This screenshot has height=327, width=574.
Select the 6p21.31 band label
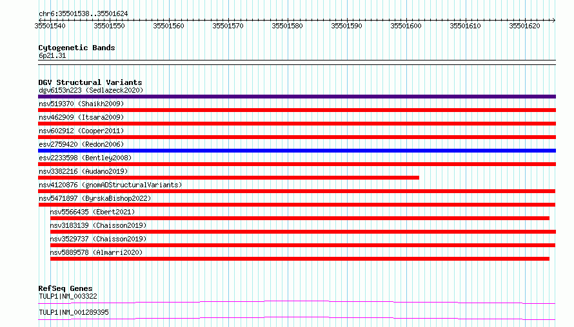click(52, 55)
